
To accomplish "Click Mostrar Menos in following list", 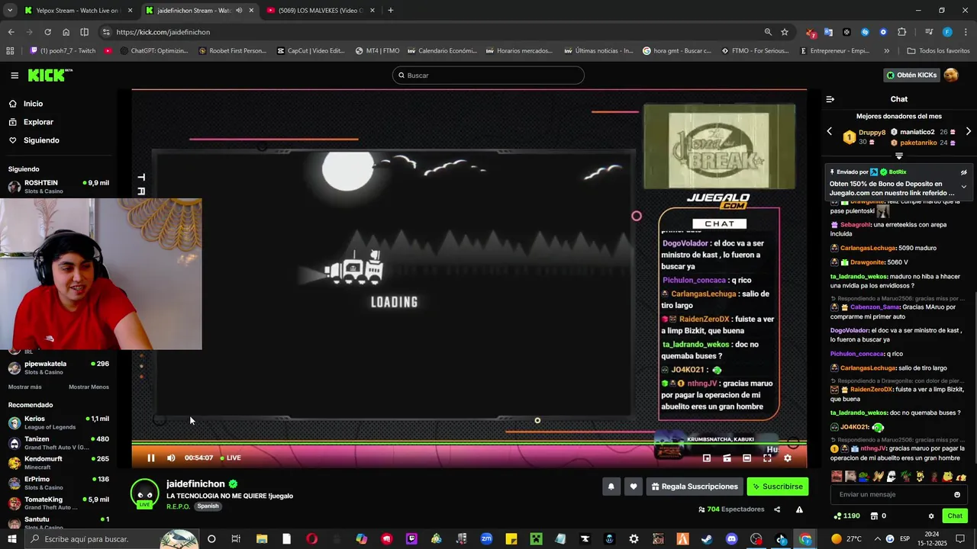I will pos(89,387).
